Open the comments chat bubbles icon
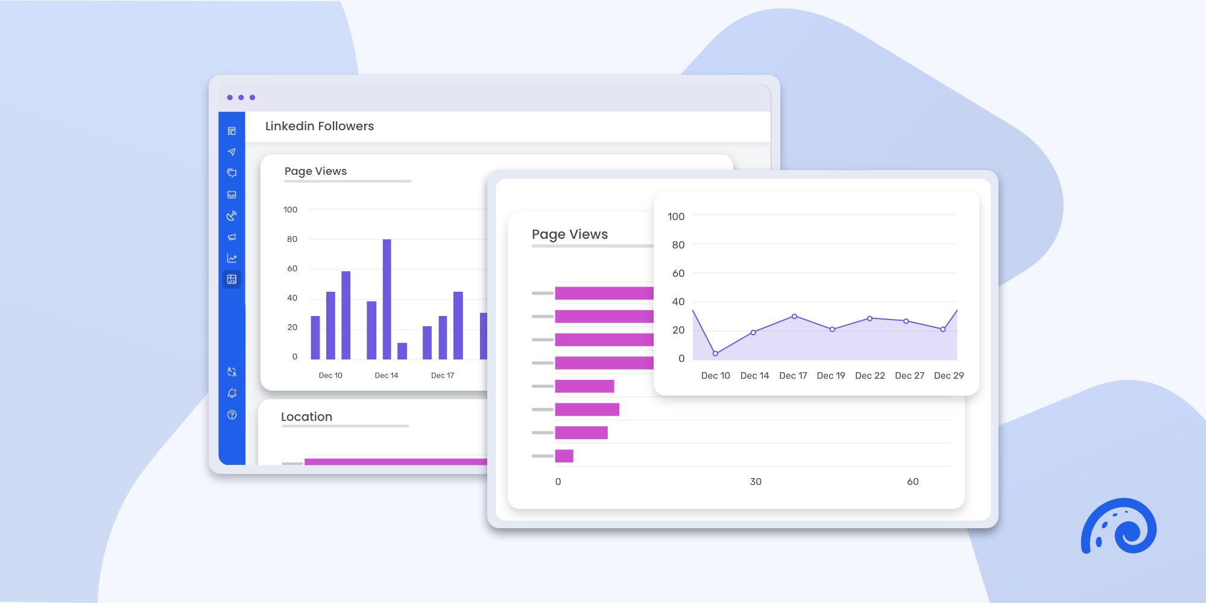The image size is (1206, 603). pos(232,173)
